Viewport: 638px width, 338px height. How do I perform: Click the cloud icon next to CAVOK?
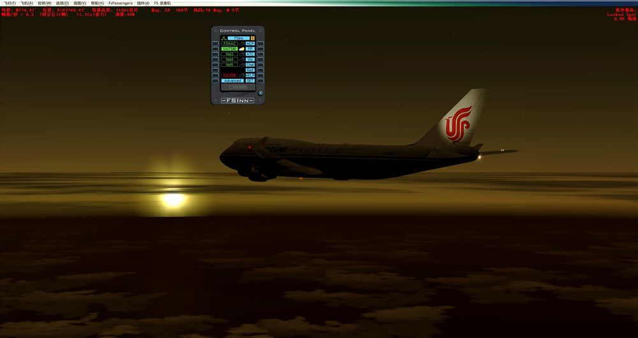[x=242, y=75]
